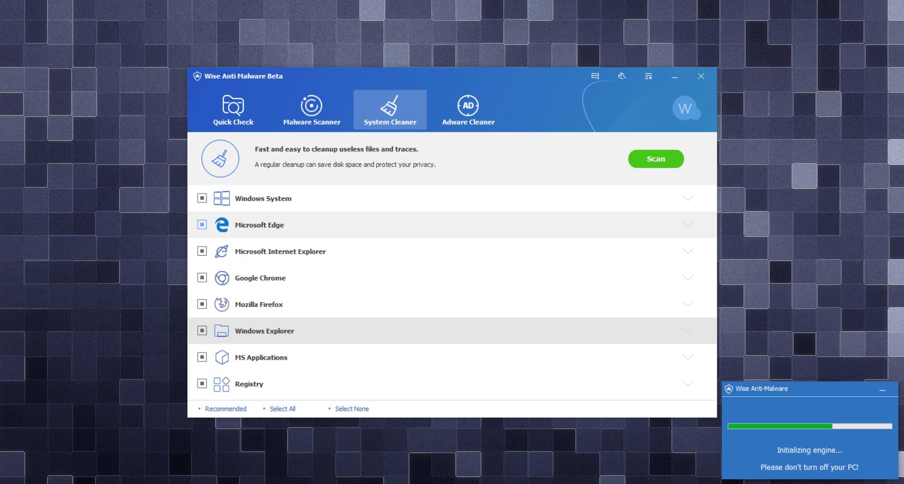Click the 'Fast and easy to cleanup' heading
Screen dimensions: 904x484
[x=336, y=149]
